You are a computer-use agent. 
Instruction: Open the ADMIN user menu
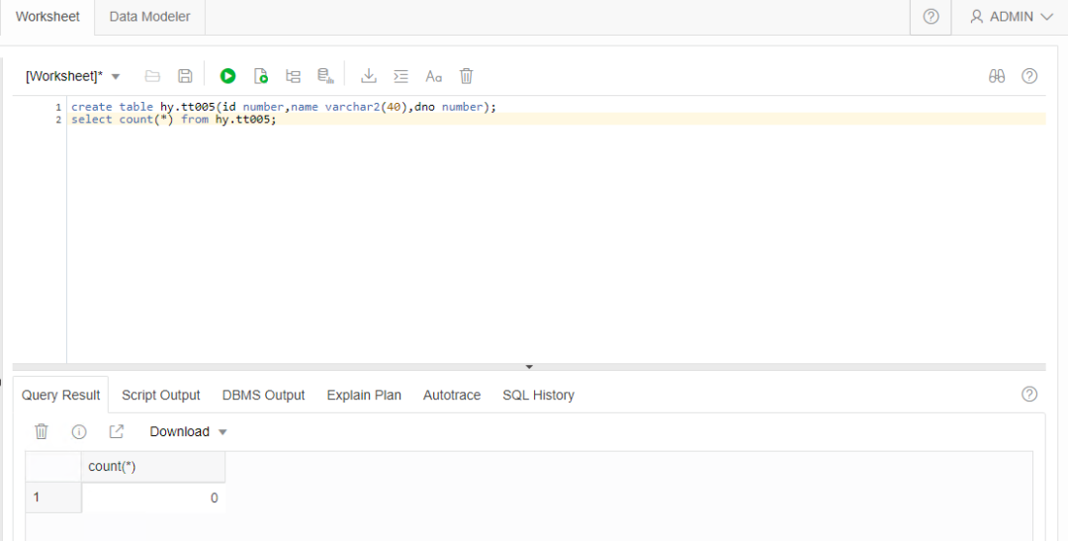pos(1011,17)
